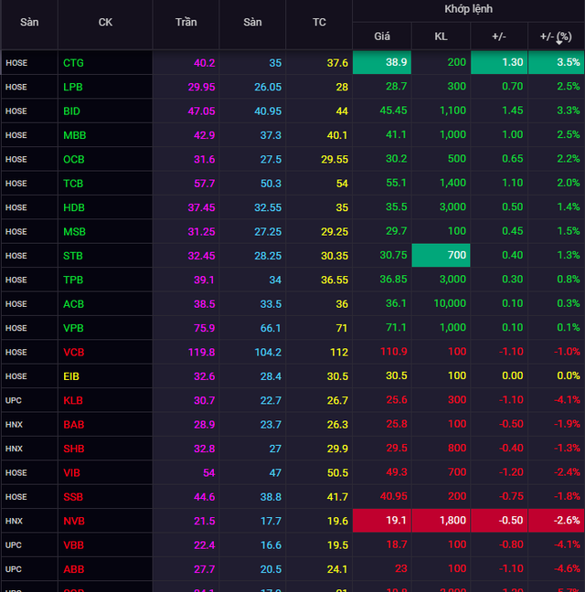Screen dimensions: 585x592
Task: Open the BID stock symbol
Action: point(71,111)
